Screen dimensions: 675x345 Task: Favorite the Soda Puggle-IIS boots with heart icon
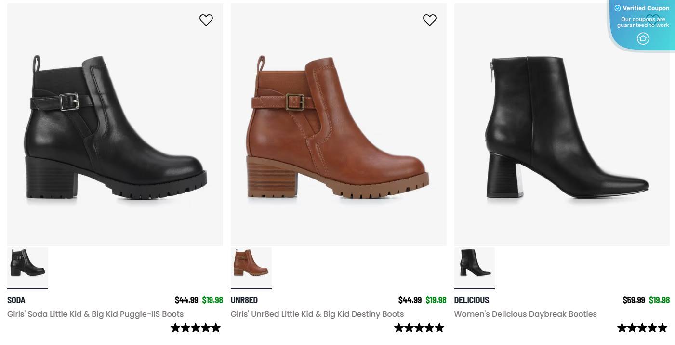pos(206,20)
